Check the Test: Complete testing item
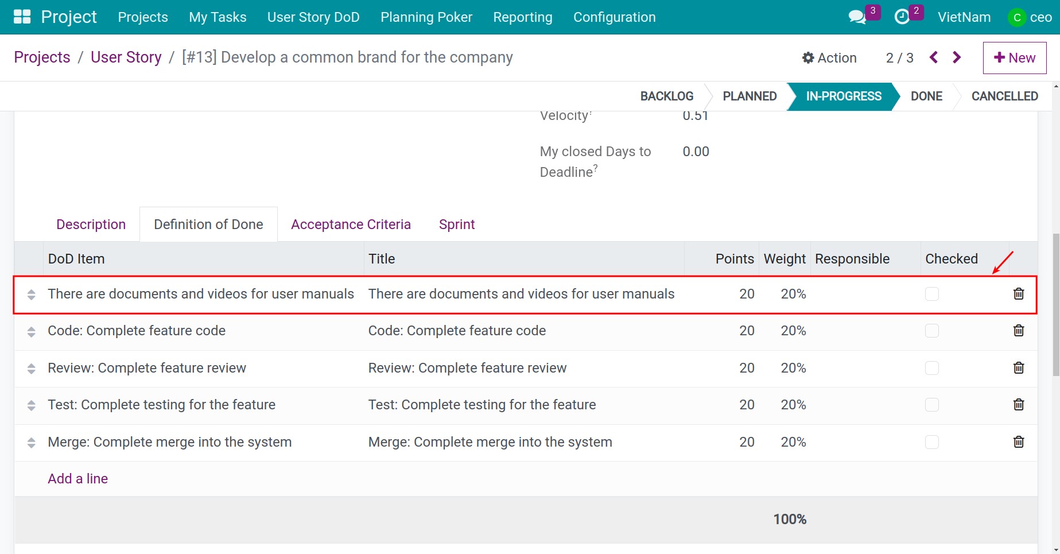 pos(932,405)
